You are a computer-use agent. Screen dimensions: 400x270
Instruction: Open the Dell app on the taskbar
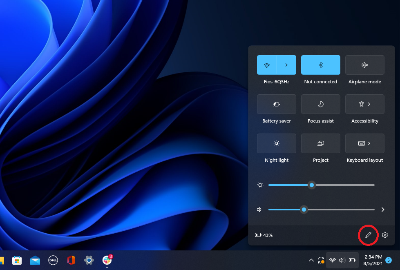(x=53, y=260)
